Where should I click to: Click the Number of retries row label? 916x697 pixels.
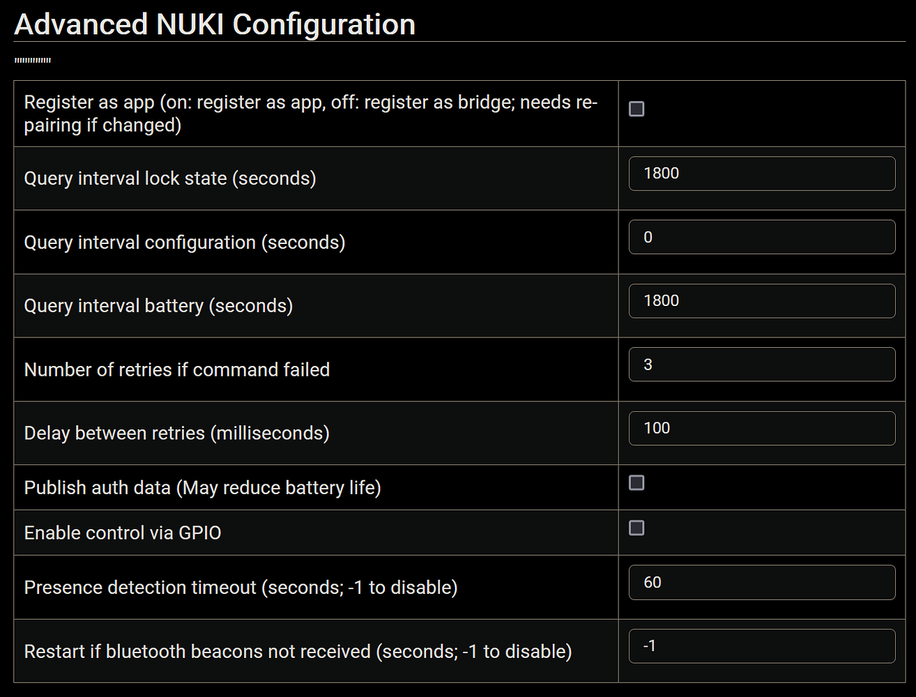click(x=177, y=369)
